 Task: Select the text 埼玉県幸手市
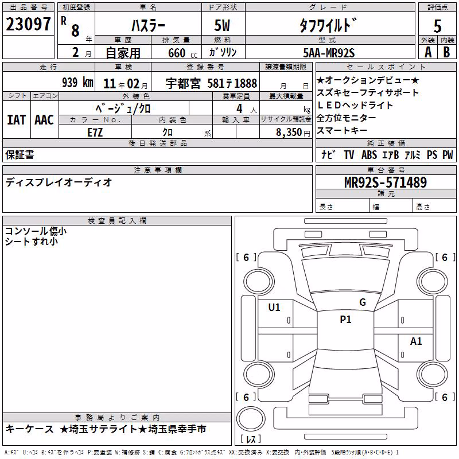pos(177,429)
